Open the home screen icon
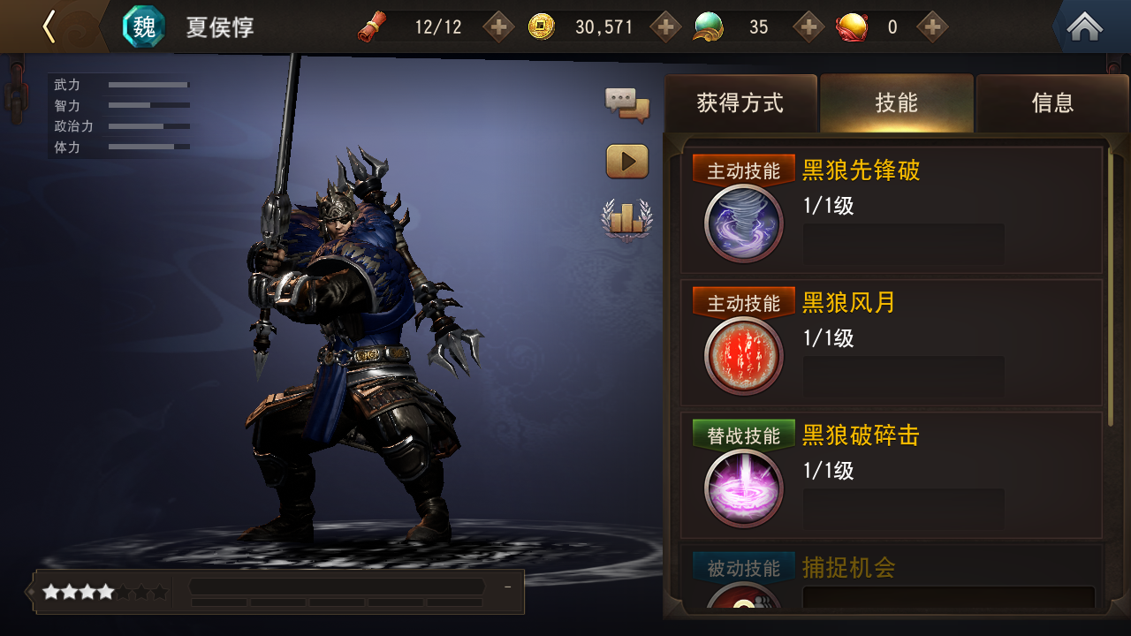This screenshot has width=1131, height=636. [1084, 27]
